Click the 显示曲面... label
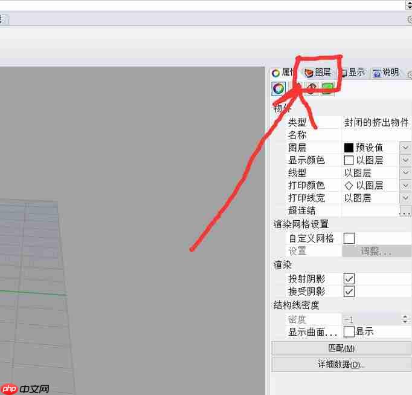 (312, 332)
